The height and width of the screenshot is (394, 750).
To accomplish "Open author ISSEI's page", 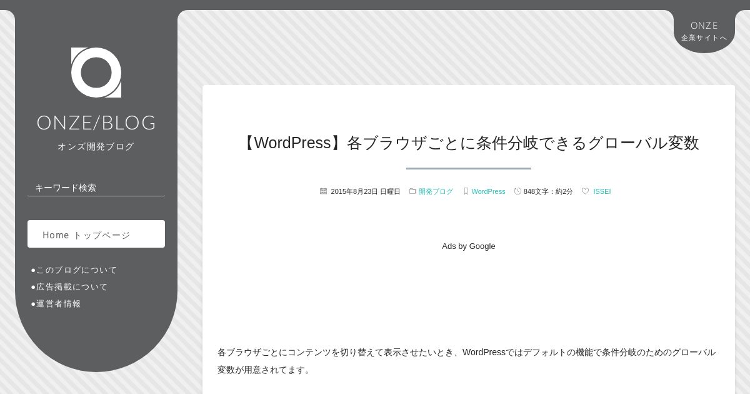I will click(x=602, y=191).
